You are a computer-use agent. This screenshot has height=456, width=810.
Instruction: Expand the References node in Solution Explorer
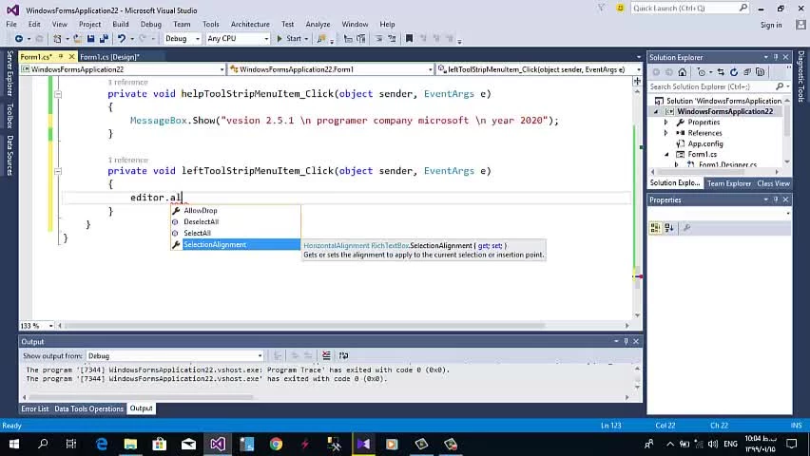coord(665,133)
